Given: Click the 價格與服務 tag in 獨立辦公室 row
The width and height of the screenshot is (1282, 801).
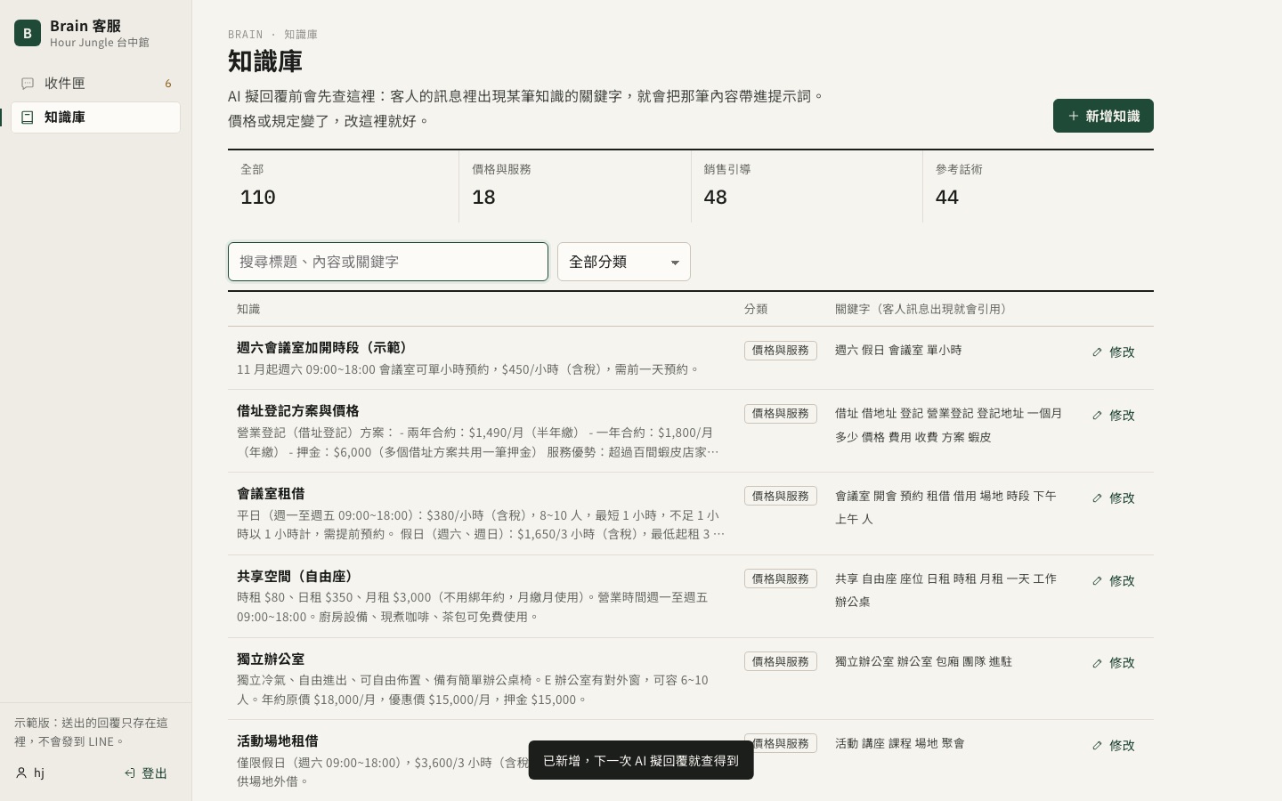Looking at the screenshot, I should point(781,662).
